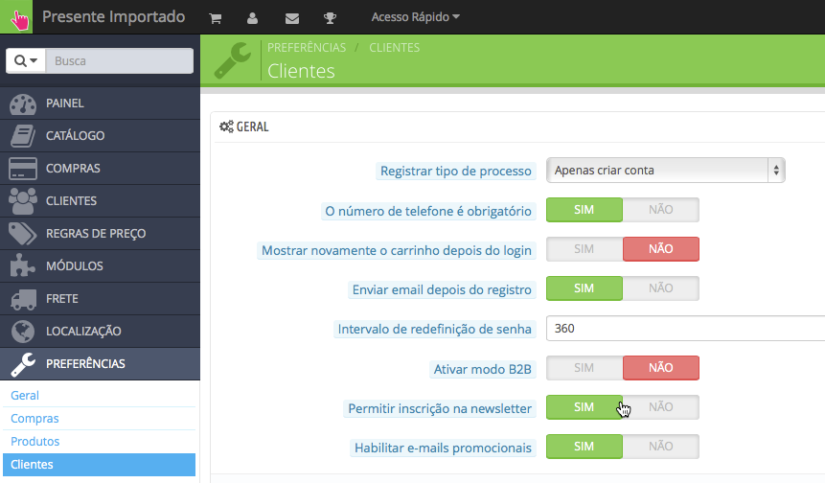This screenshot has width=825, height=483.
Task: Click the Compras credit card icon
Action: point(23,169)
